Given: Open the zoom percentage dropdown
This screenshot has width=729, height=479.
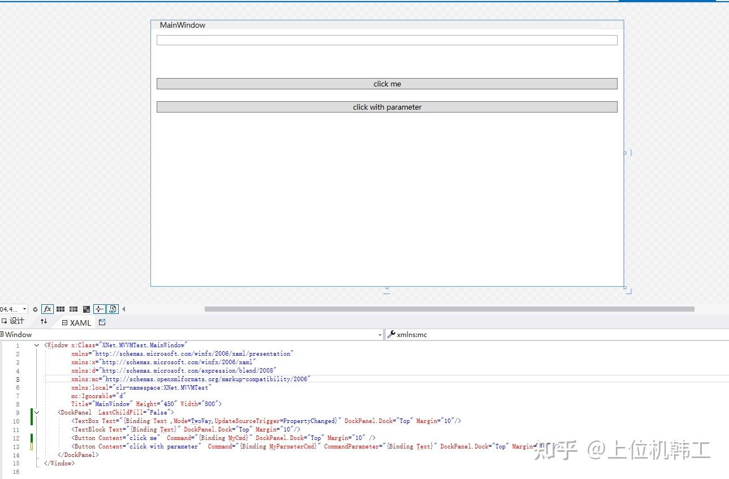Looking at the screenshot, I should (x=24, y=309).
